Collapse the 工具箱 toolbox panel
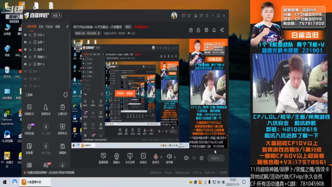The image size is (332, 187). (66, 95)
